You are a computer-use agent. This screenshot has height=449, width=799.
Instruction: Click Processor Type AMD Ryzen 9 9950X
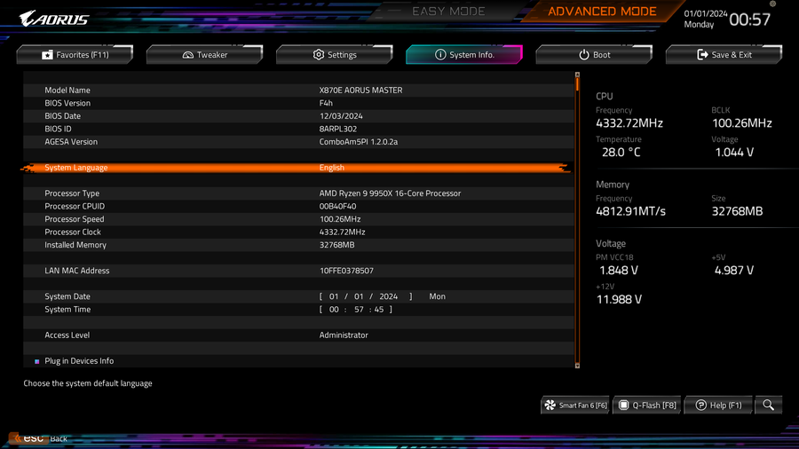(x=390, y=193)
